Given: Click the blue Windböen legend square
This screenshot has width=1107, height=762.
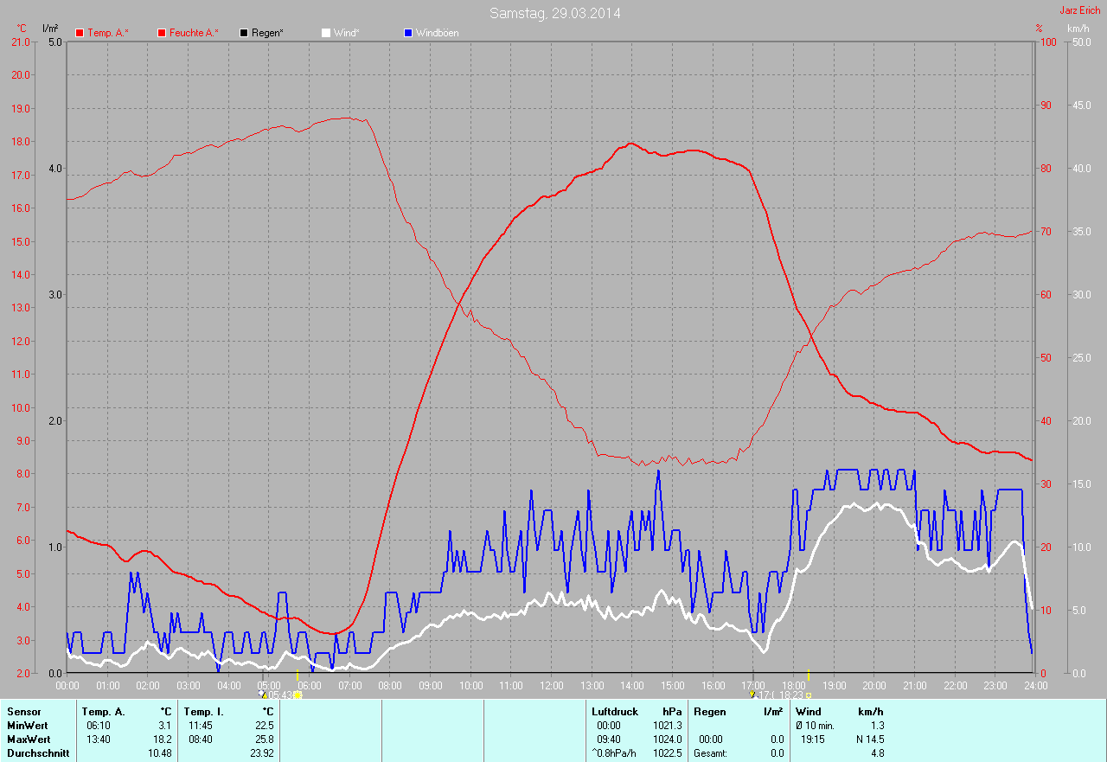Looking at the screenshot, I should (408, 33).
